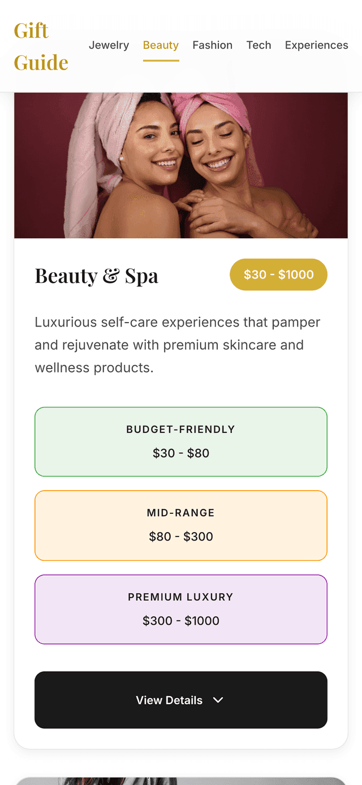Click the $300 - $1000 premium price
This screenshot has height=785, width=362.
181,621
